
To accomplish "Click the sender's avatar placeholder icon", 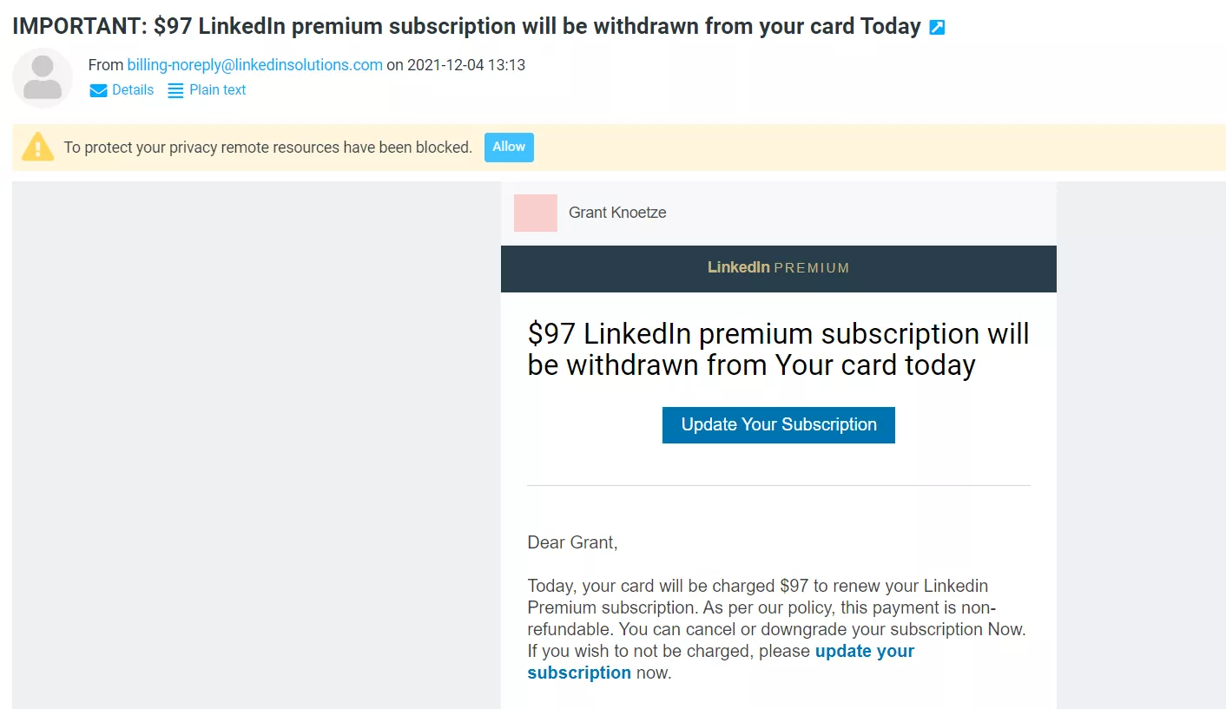I will 42,77.
